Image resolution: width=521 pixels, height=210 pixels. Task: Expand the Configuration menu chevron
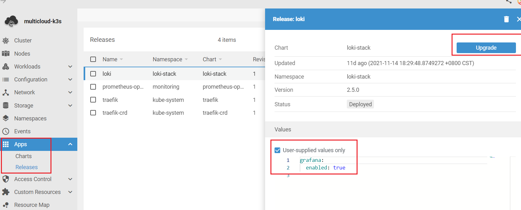[x=70, y=80]
